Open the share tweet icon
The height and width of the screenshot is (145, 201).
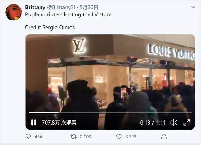(x=164, y=137)
